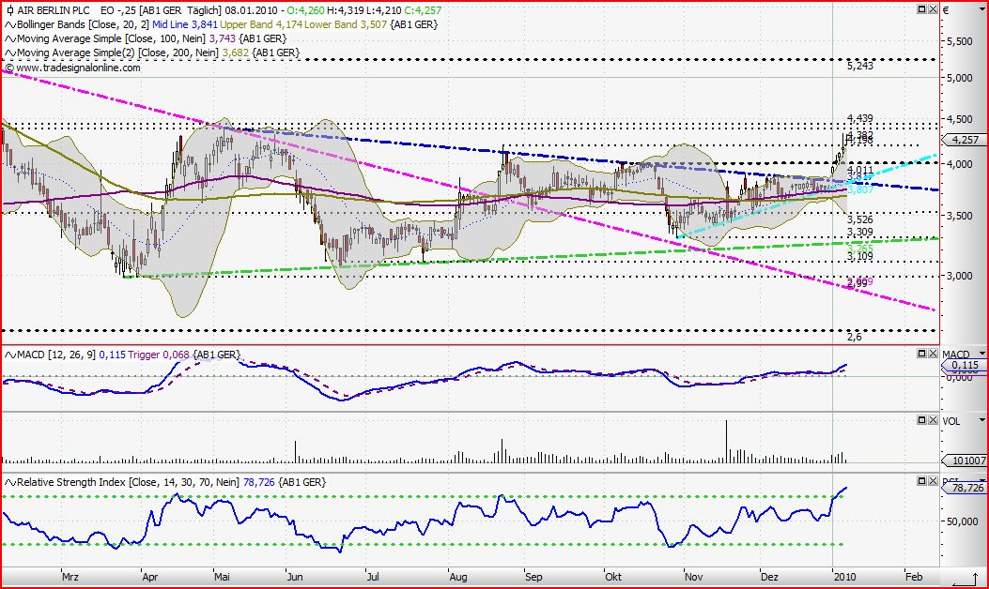Open the € price axis dropdown
Viewport: 989px width, 589px height.
[x=981, y=8]
